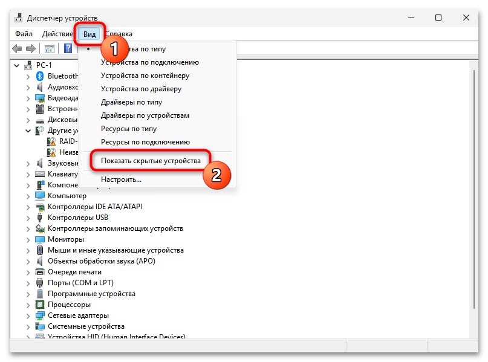Viewport: 488px width, 362px height.
Task: Expand the Процессоры category
Action: click(x=28, y=305)
